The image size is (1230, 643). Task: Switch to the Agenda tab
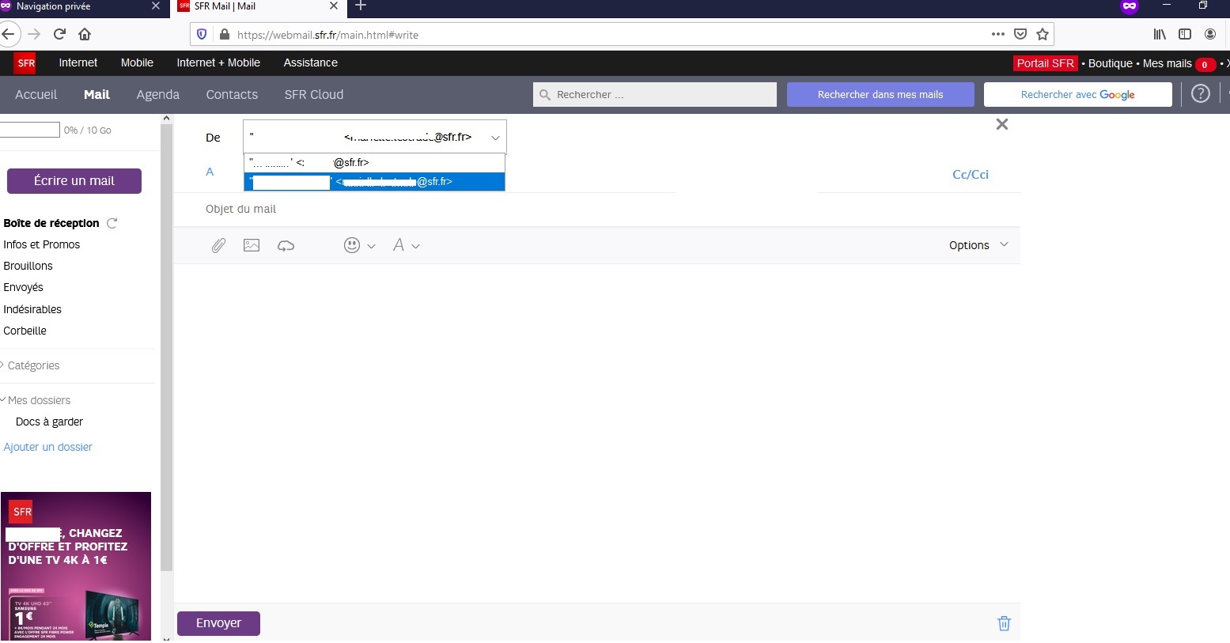pos(157,94)
